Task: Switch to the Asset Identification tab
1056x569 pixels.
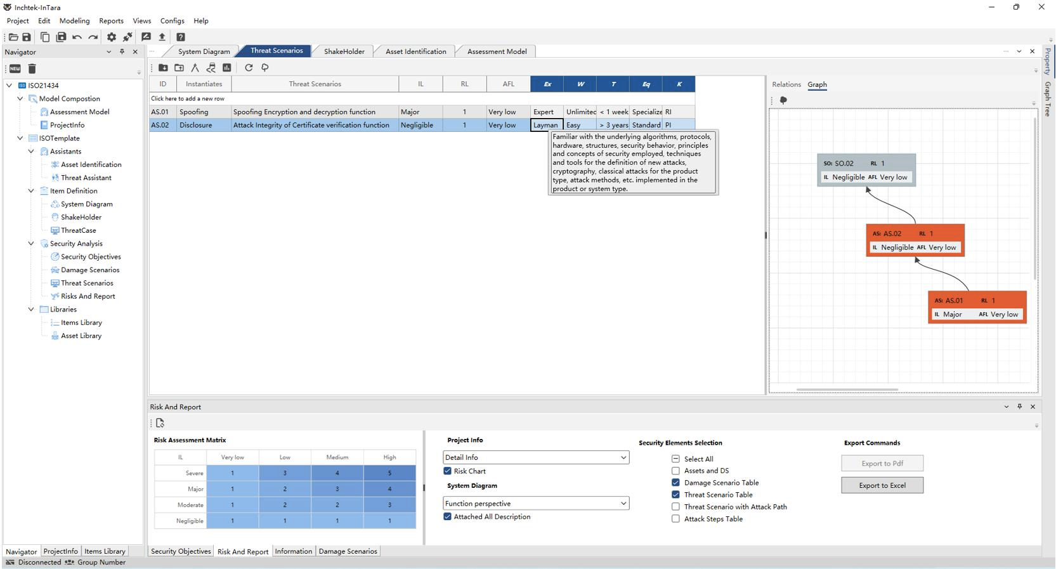Action: coord(415,51)
